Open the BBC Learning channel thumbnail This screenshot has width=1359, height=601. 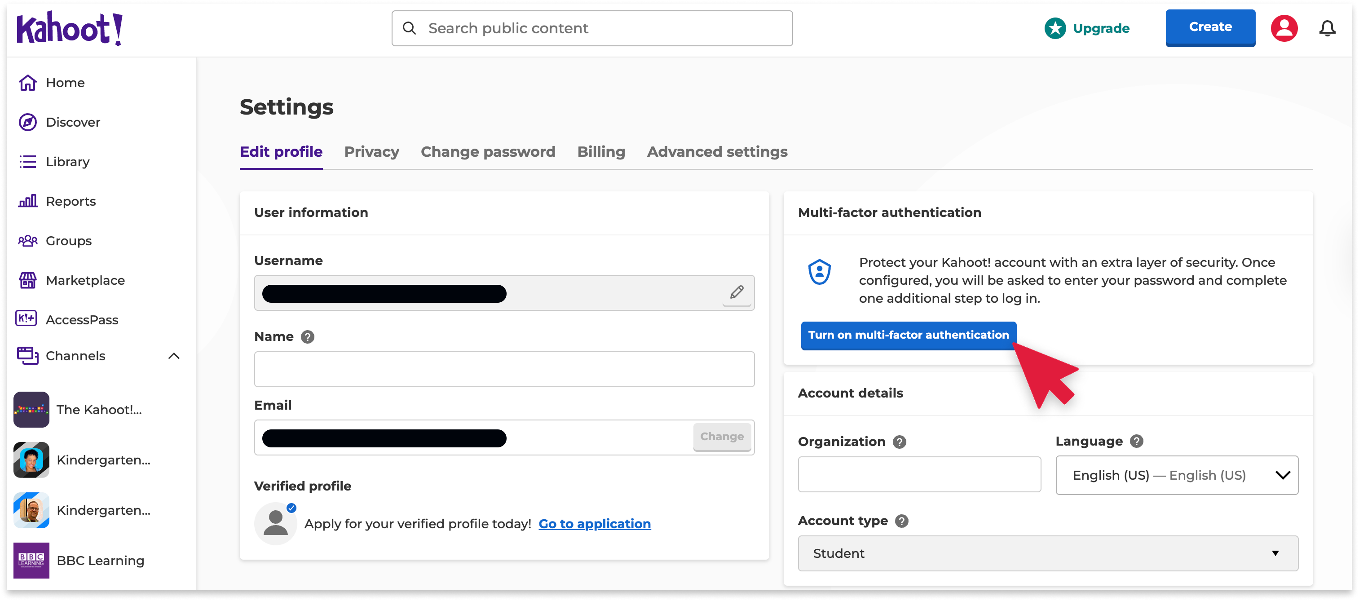pyautogui.click(x=31, y=561)
